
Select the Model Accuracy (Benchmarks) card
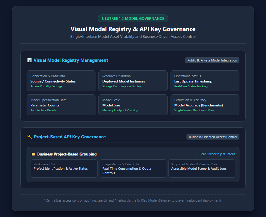click(x=205, y=105)
